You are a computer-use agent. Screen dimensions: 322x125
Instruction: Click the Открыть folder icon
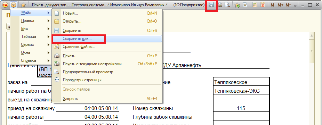[x=56, y=21]
